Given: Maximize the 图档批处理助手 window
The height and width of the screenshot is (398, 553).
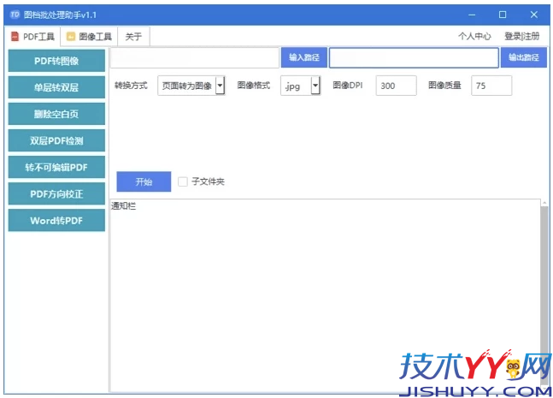Looking at the screenshot, I should click(x=503, y=15).
